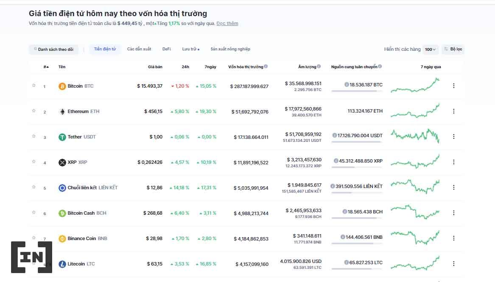Image resolution: width=495 pixels, height=282 pixels.
Task: Open the Đọc thêm link
Action: pos(227,24)
